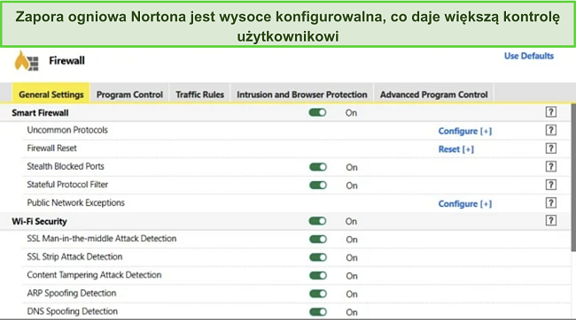
Task: Click the vertical scrollbar thumb
Action: point(573,178)
